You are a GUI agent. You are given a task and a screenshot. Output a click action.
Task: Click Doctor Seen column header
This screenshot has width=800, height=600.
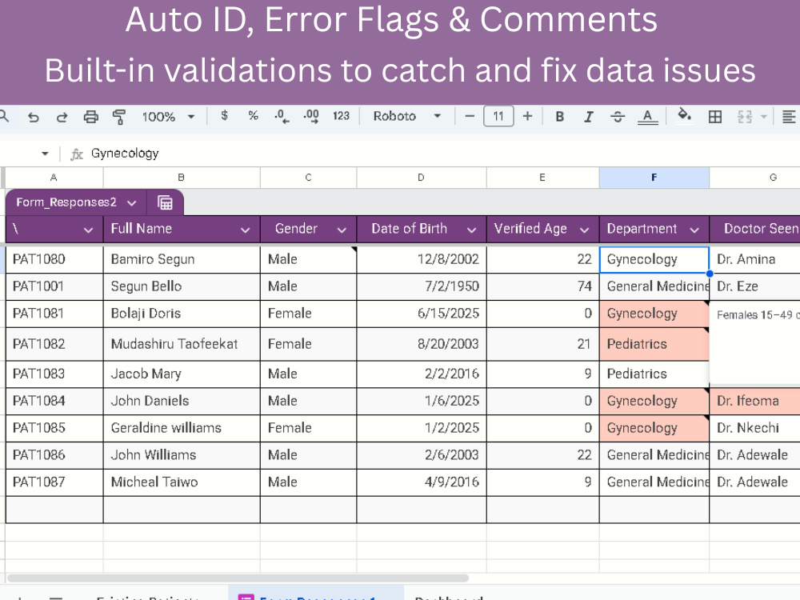[755, 229]
